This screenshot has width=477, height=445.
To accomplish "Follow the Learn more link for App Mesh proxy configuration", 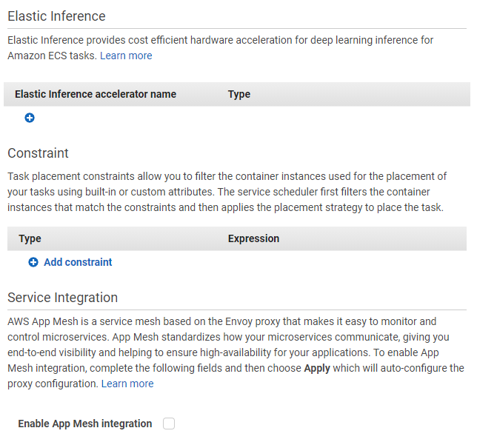I will pos(127,384).
